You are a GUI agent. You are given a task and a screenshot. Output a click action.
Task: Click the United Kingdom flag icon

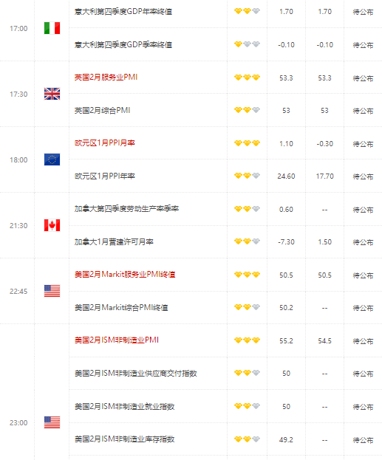52,94
